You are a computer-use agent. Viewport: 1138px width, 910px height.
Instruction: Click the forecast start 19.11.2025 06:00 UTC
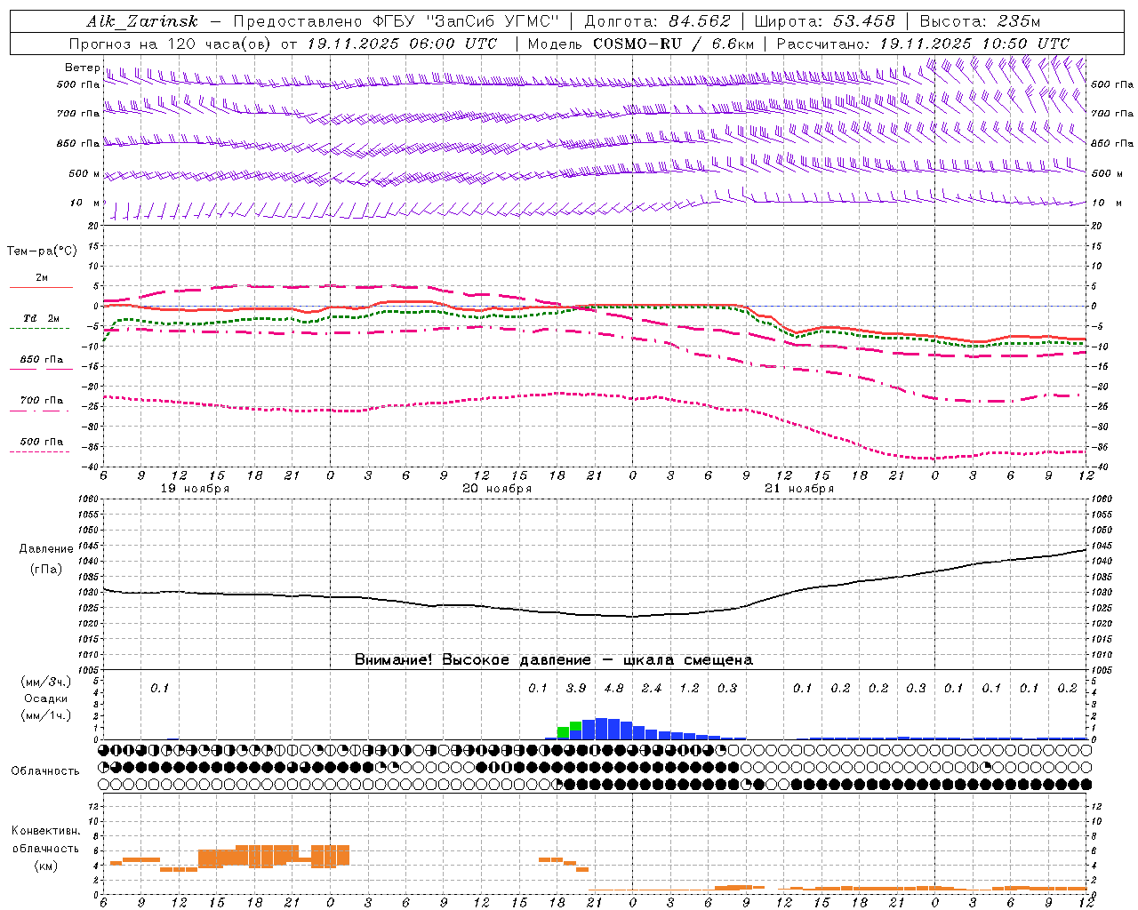coord(401,44)
